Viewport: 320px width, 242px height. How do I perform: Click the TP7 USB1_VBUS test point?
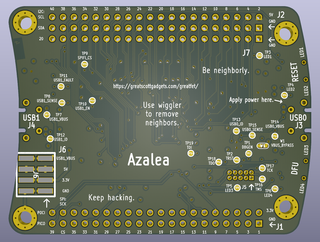click(46, 115)
